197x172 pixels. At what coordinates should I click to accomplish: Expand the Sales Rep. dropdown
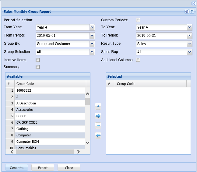pyautogui.click(x=190, y=52)
